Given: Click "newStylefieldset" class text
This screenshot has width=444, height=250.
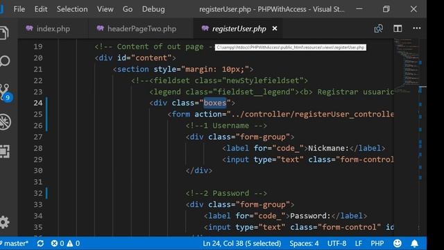Looking at the screenshot, I should click(263, 81).
